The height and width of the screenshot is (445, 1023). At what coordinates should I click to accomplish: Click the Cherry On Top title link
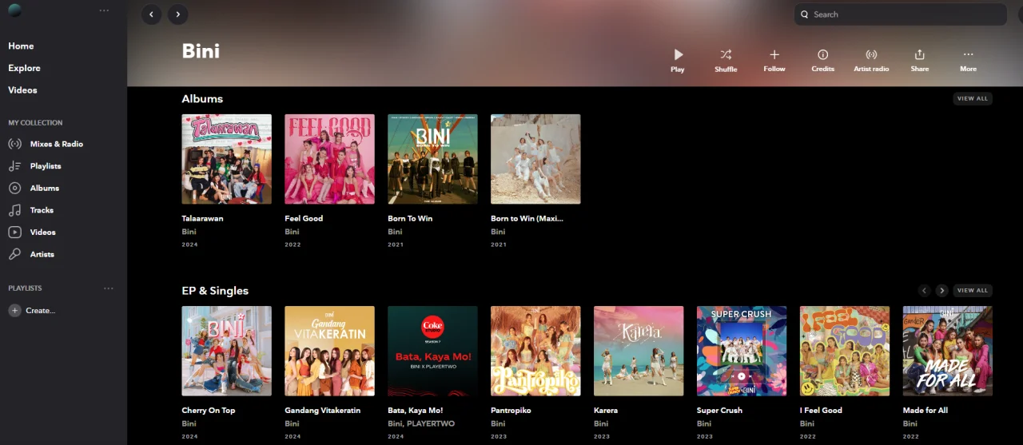point(209,410)
